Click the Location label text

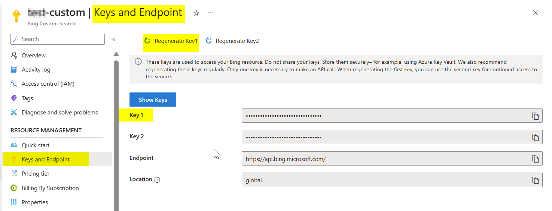(141, 179)
